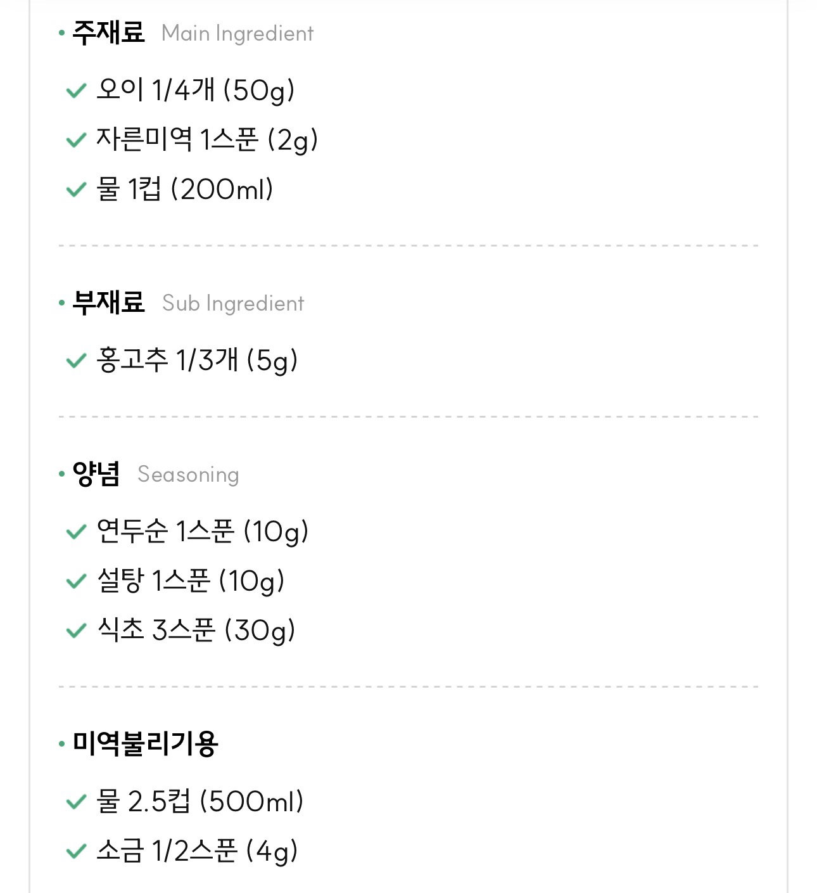This screenshot has width=817, height=893.
Task: Click the checkmark icon next to 설탕 1스푼
Action: (76, 581)
